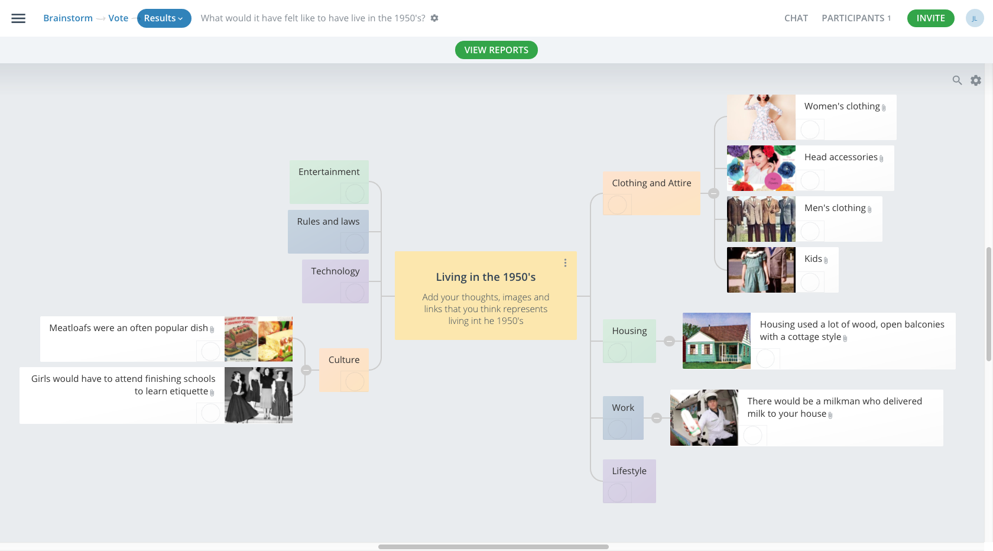Open the PARTICIPANTS panel
This screenshot has width=993, height=551.
click(853, 18)
